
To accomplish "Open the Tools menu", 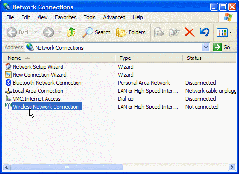I will (90, 17).
